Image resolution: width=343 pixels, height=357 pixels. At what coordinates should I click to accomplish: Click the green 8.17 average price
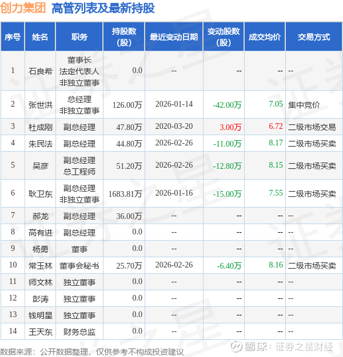[x=276, y=143]
